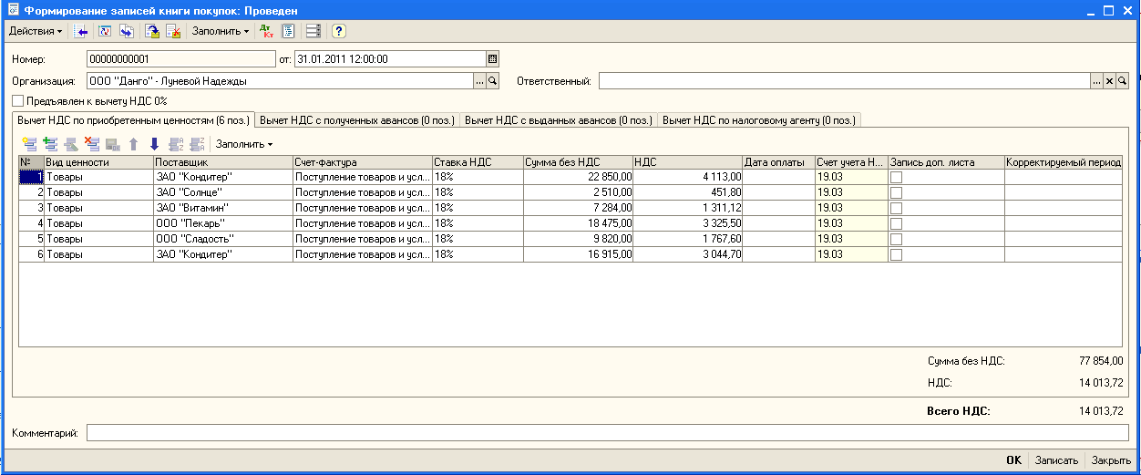Viewport: 1141px width, 475px height.
Task: Expand top toolbar Заполнить dropdown
Action: [220, 31]
